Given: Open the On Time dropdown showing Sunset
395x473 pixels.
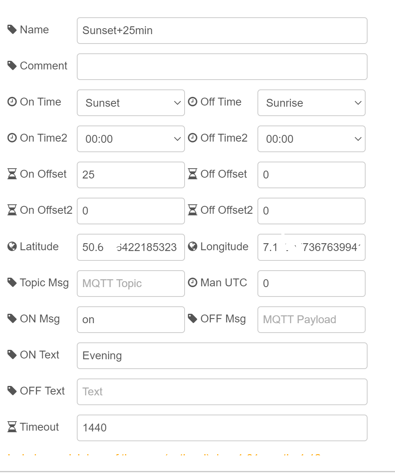Looking at the screenshot, I should (130, 103).
